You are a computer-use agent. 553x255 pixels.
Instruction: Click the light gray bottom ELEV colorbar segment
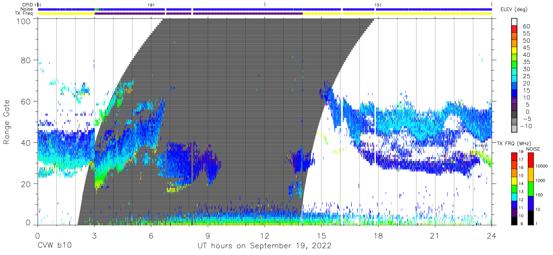coord(514,129)
